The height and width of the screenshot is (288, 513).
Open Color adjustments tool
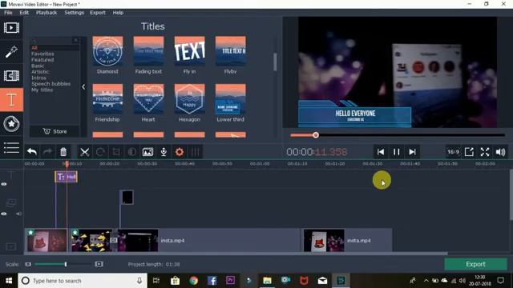(131, 152)
